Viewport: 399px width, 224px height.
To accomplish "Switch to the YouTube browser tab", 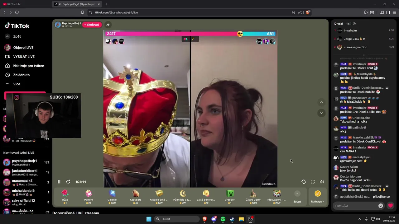I will pos(26,4).
